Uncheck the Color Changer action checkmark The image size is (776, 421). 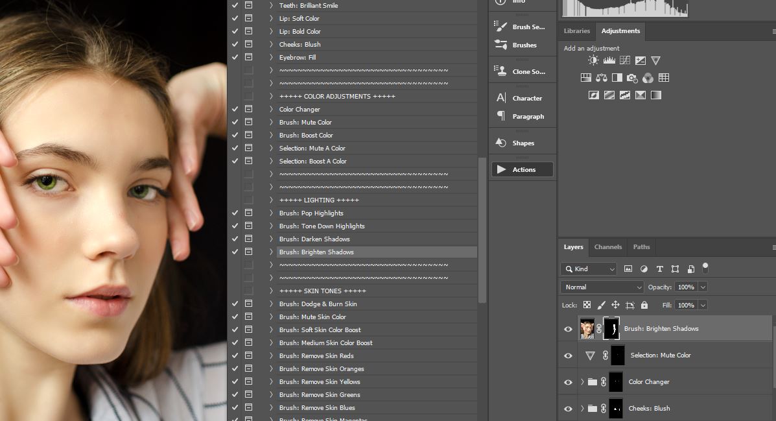pos(235,109)
